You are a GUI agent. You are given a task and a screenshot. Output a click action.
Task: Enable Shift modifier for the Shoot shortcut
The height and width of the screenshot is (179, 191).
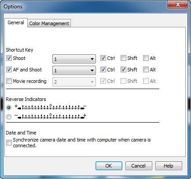(123, 58)
